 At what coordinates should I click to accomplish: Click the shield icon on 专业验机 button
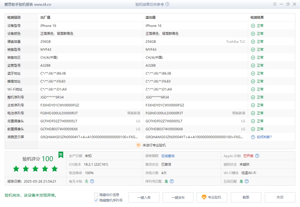click(204, 197)
